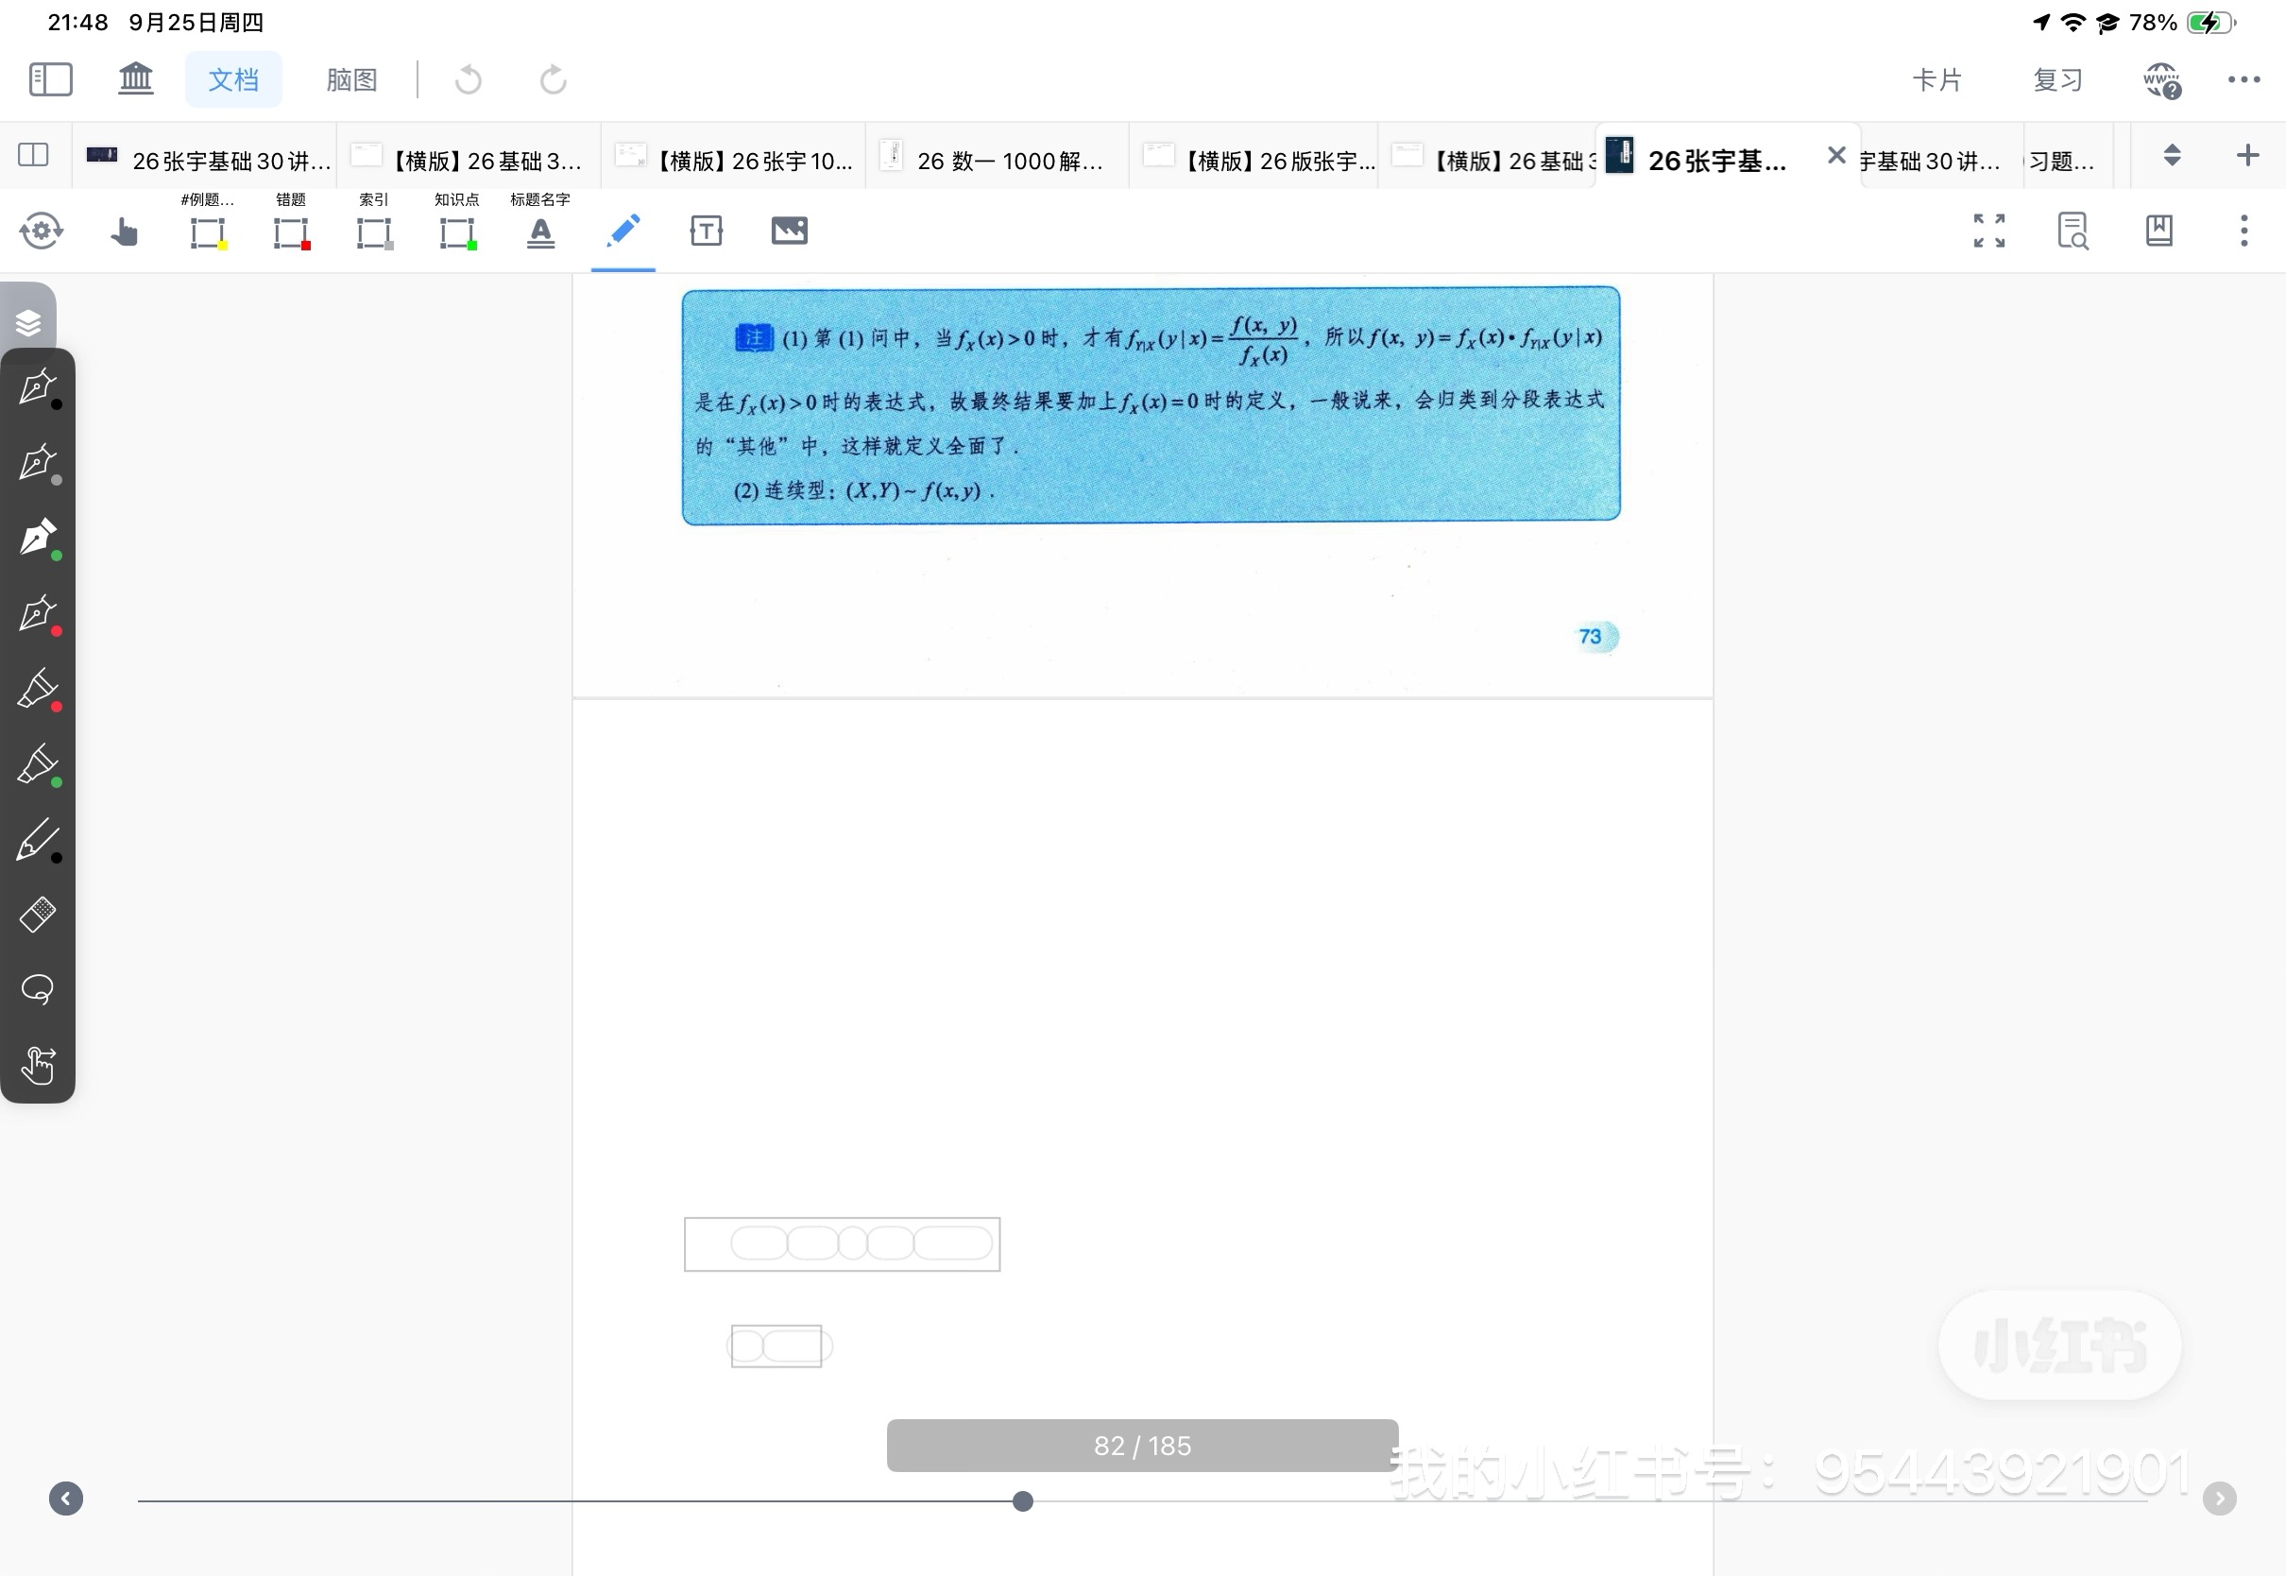This screenshot has width=2286, height=1576.
Task: Undo the last action
Action: (469, 79)
